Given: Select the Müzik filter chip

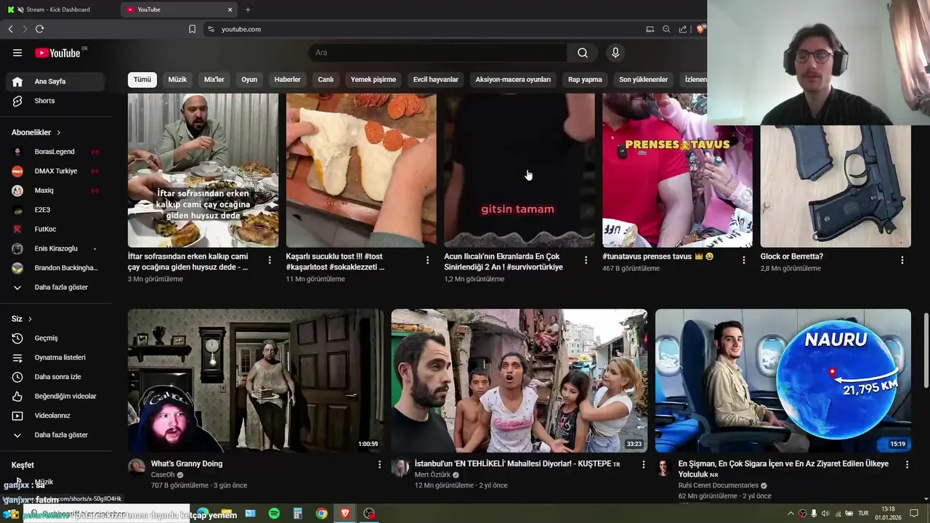Looking at the screenshot, I should (177, 79).
